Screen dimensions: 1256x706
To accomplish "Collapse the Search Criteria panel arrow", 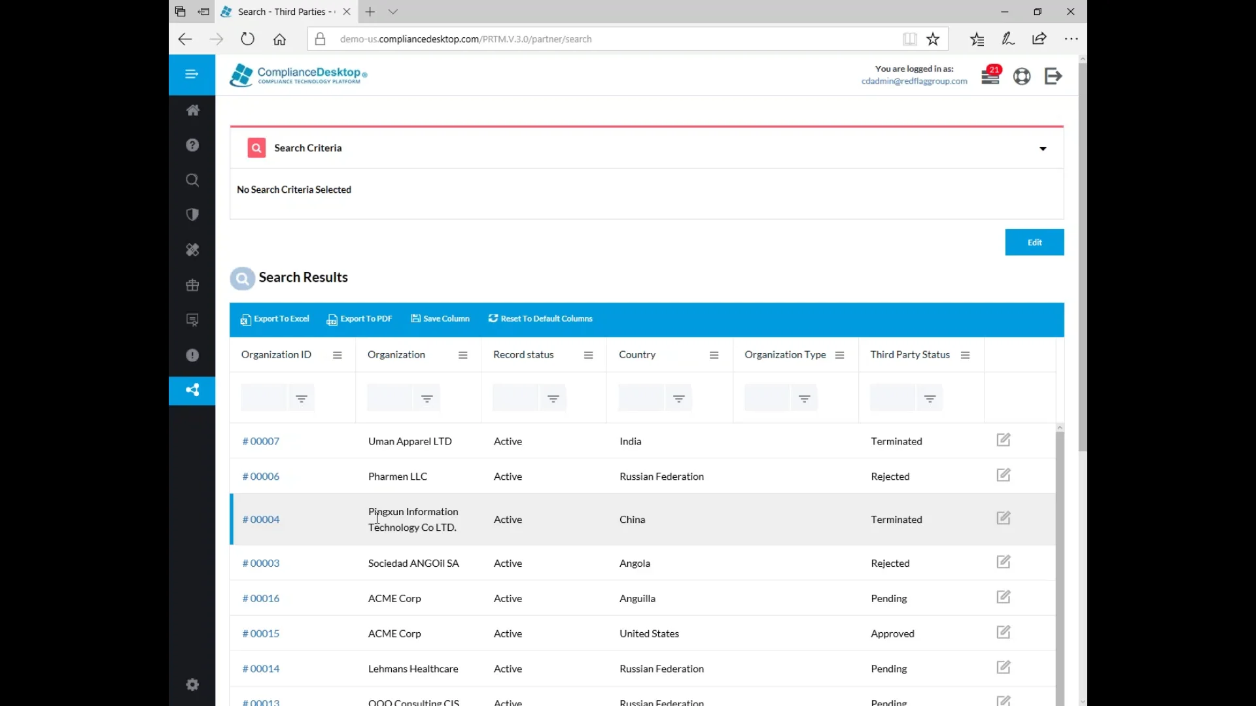I will 1043,149.
